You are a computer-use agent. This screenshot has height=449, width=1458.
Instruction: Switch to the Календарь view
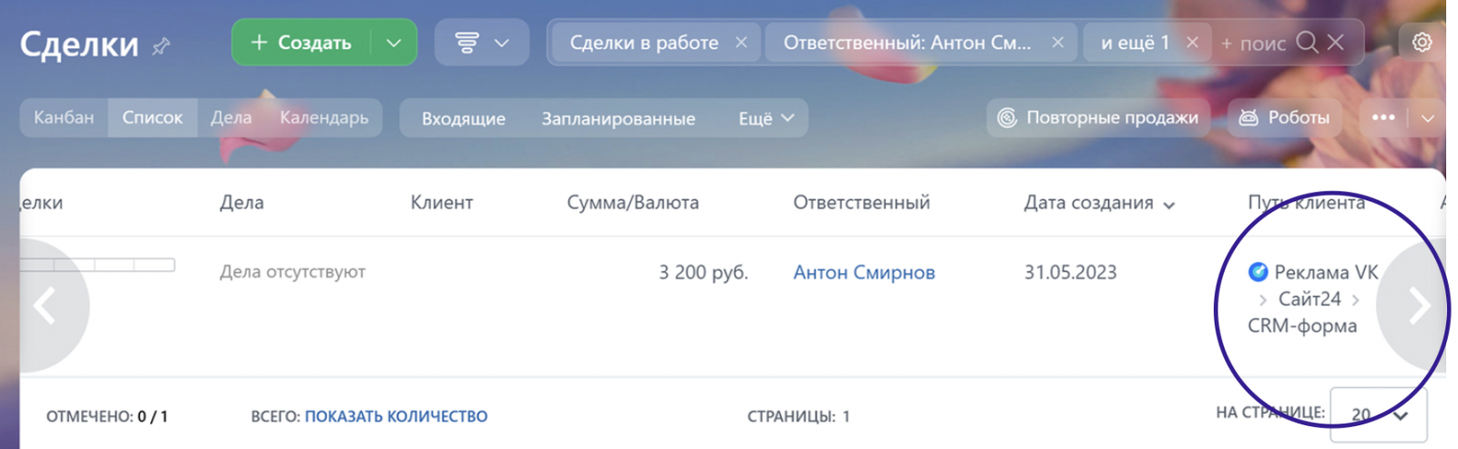click(x=323, y=117)
